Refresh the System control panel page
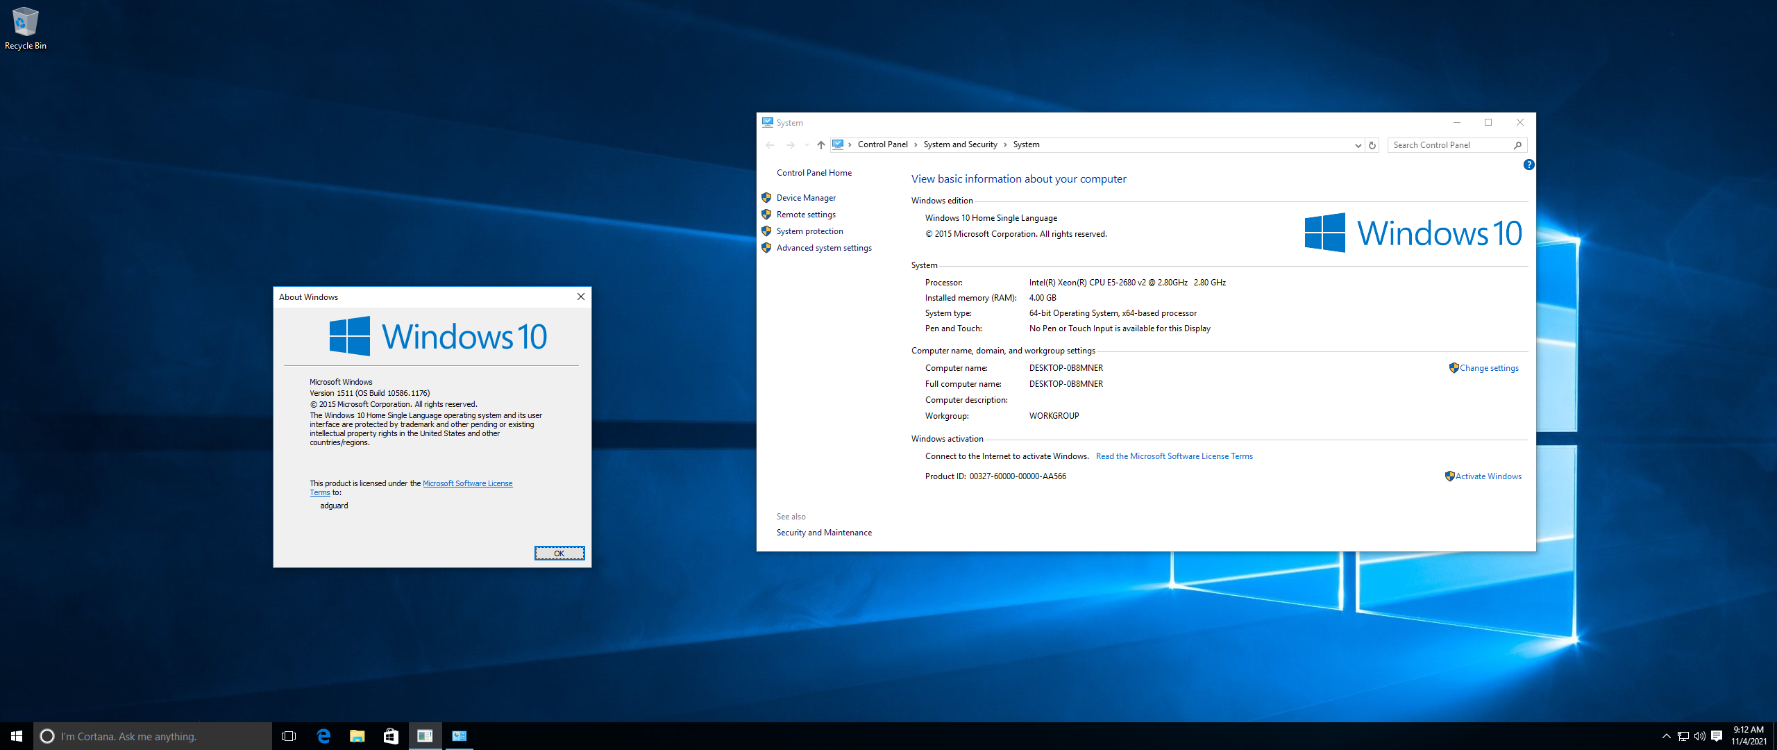Viewport: 1777px width, 750px height. [x=1372, y=145]
